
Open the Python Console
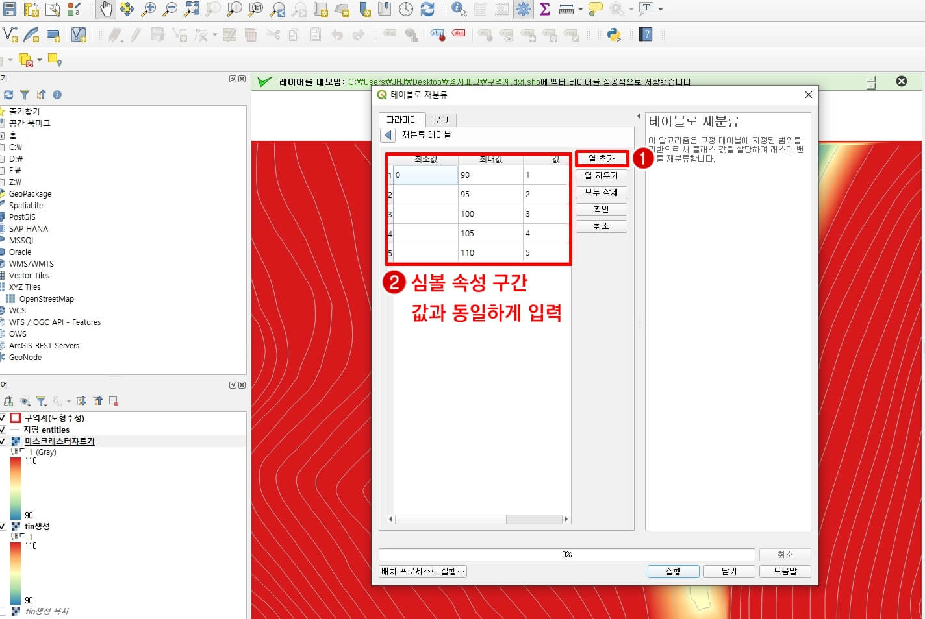[613, 34]
